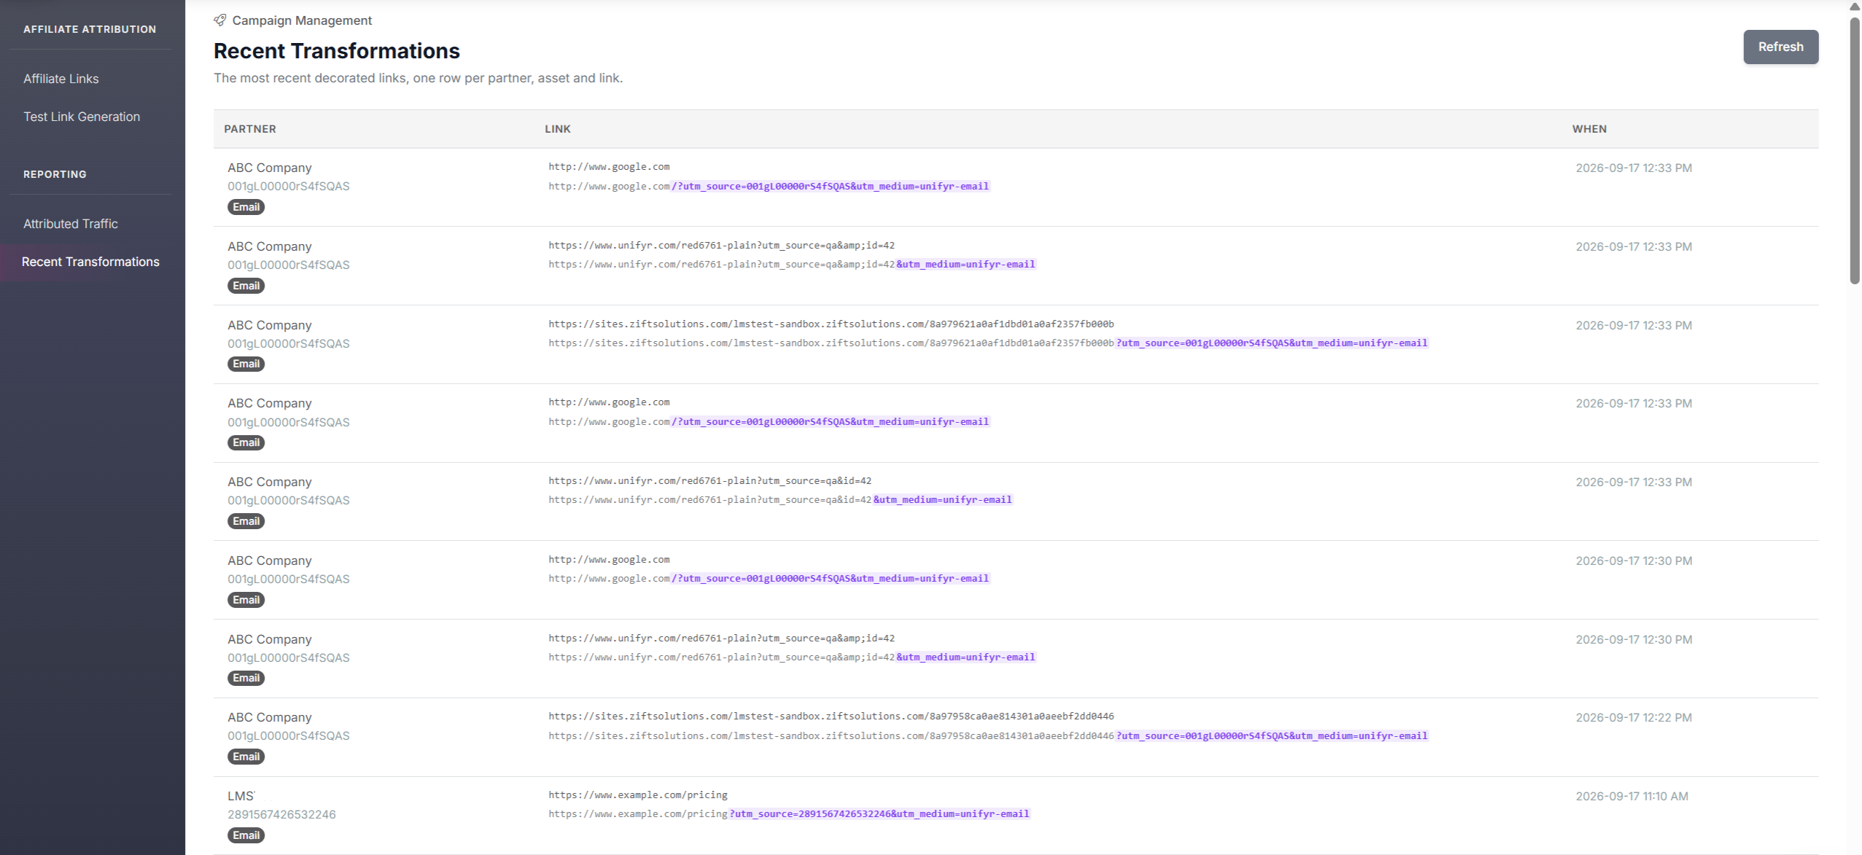Click the Email badge in LMS row

coord(246,835)
